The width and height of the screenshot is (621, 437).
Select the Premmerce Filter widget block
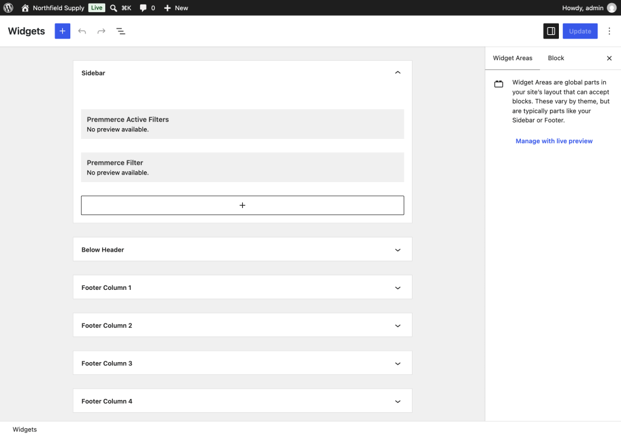pos(242,167)
